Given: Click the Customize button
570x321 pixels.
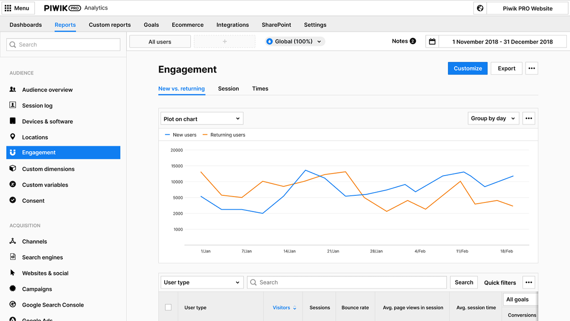Looking at the screenshot, I should pos(468,68).
